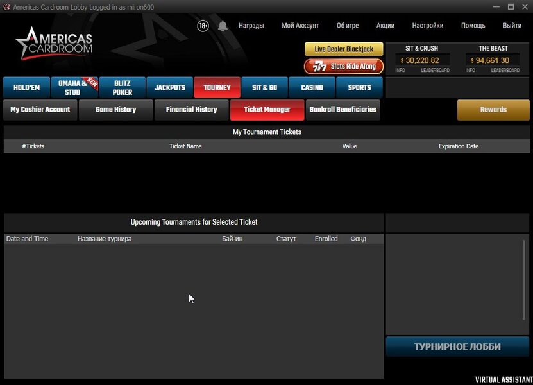Click the Americas Cardroom logo
Image resolution: width=533 pixels, height=385 pixels.
[55, 44]
